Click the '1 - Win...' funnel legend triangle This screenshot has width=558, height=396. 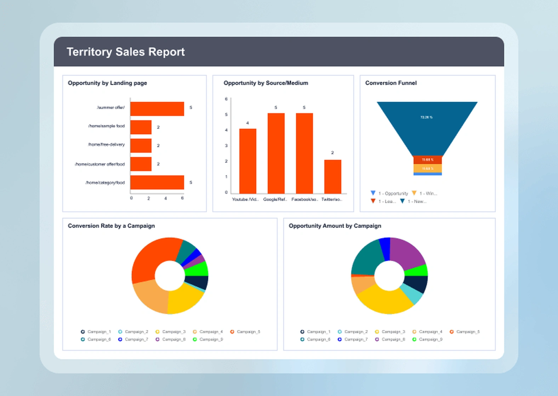coord(414,193)
